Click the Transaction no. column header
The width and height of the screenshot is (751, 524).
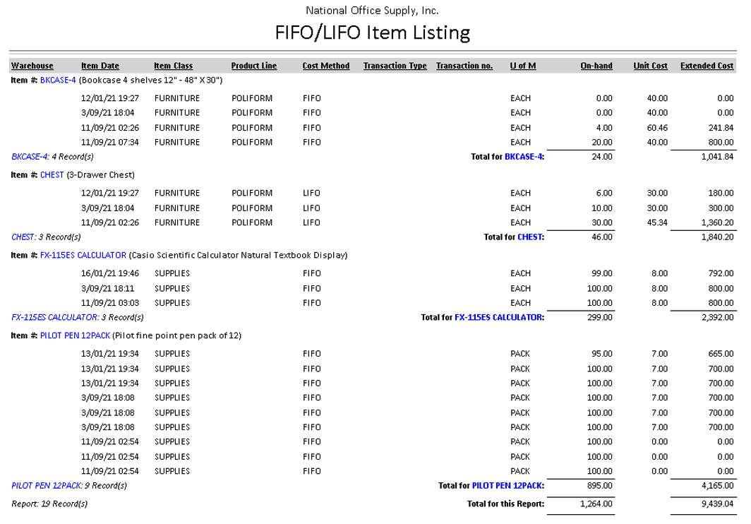coord(464,66)
